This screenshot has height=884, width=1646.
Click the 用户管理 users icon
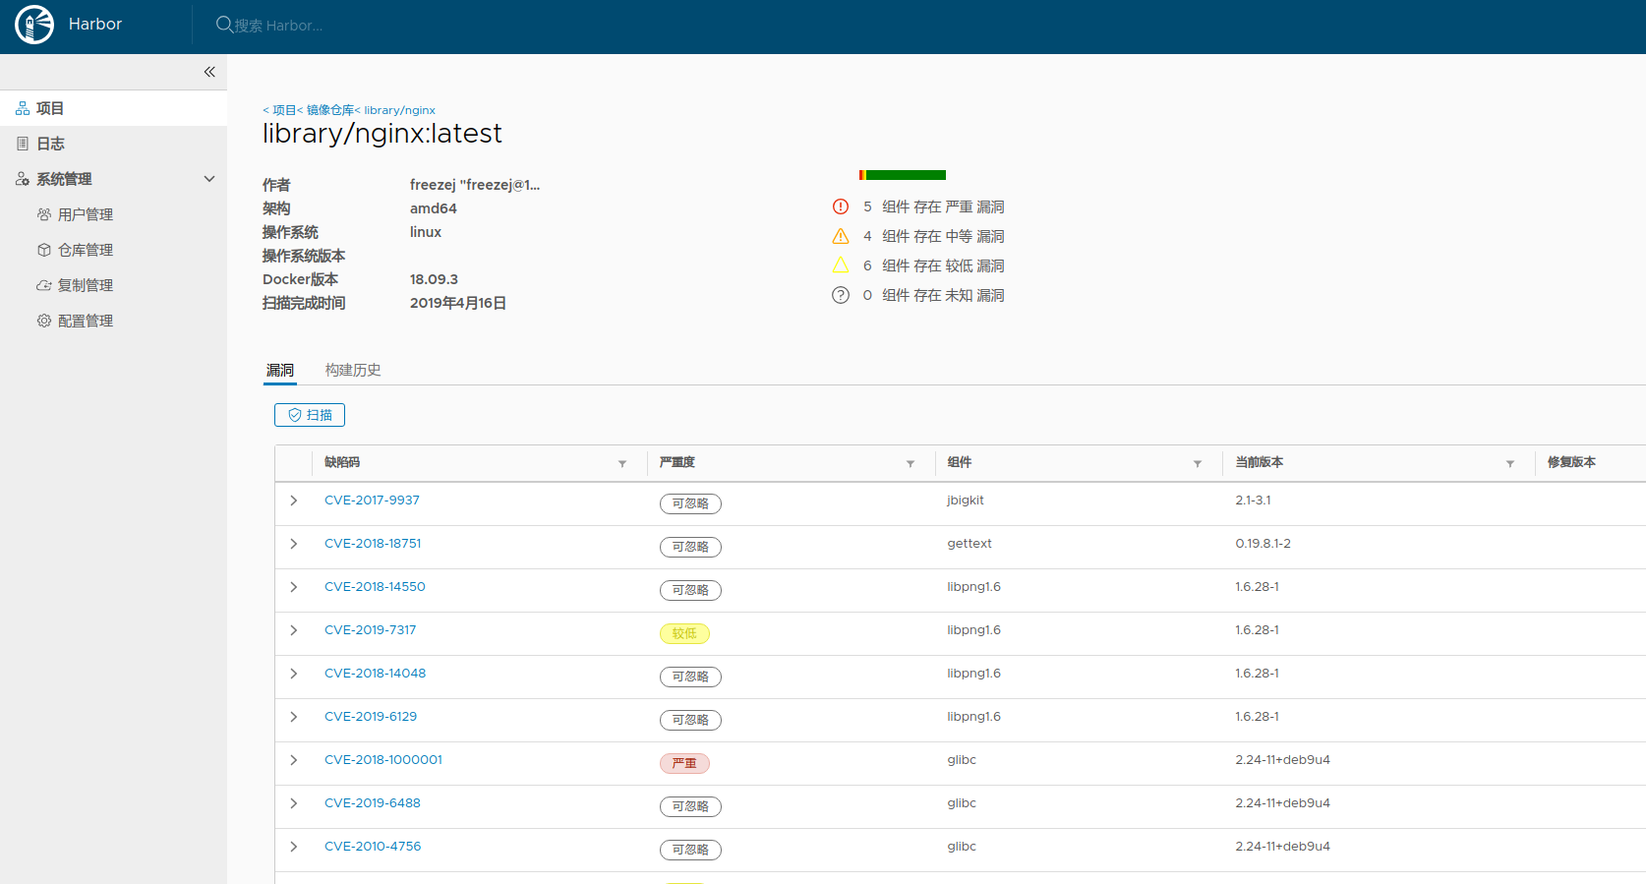pyautogui.click(x=44, y=214)
